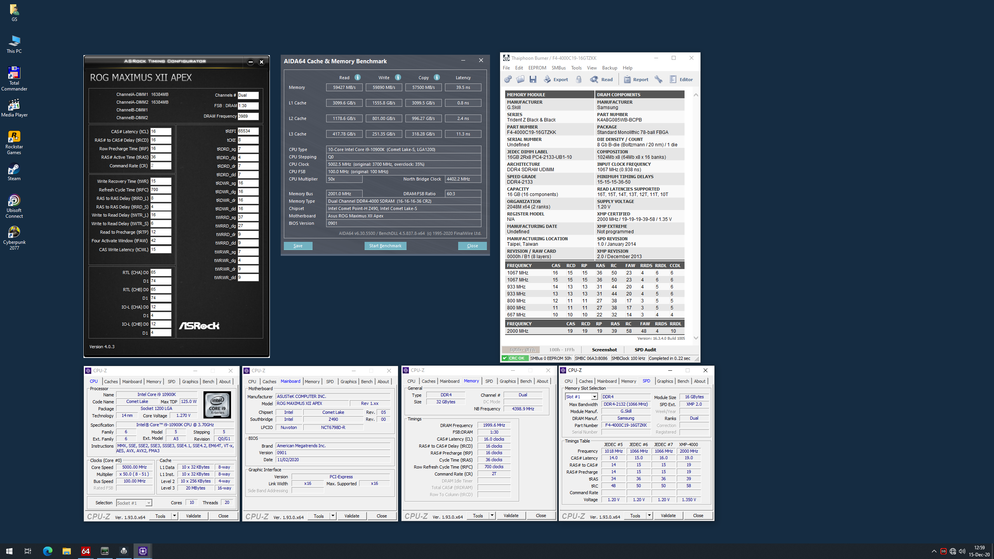Open Media Player desktop icon
994x559 pixels.
pos(14,108)
